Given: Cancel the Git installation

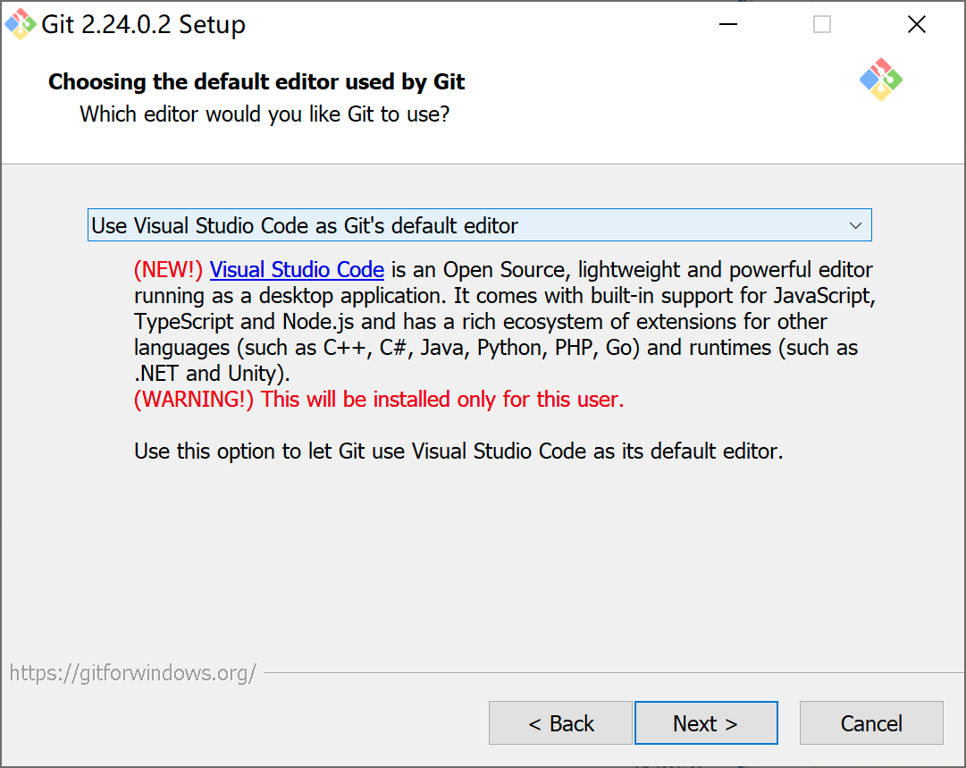Looking at the screenshot, I should tap(871, 723).
